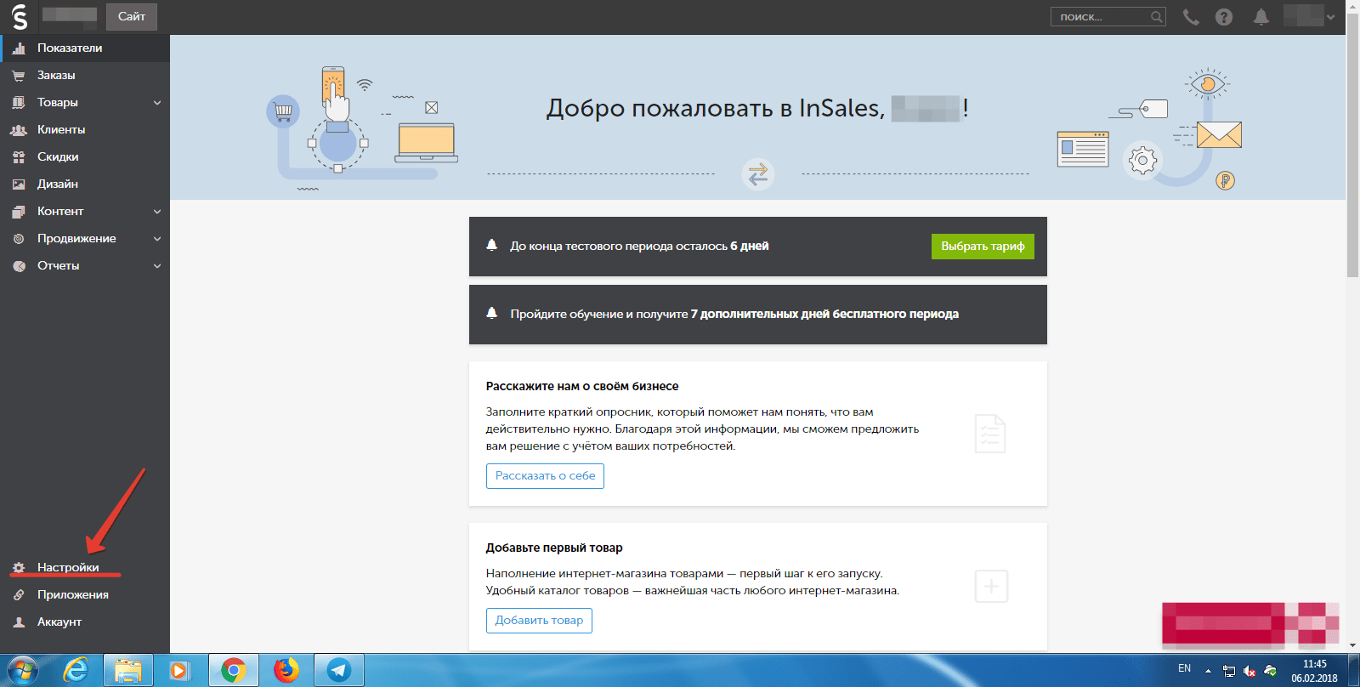Click bell icon in trial period notice
This screenshot has width=1360, height=687.
(491, 245)
